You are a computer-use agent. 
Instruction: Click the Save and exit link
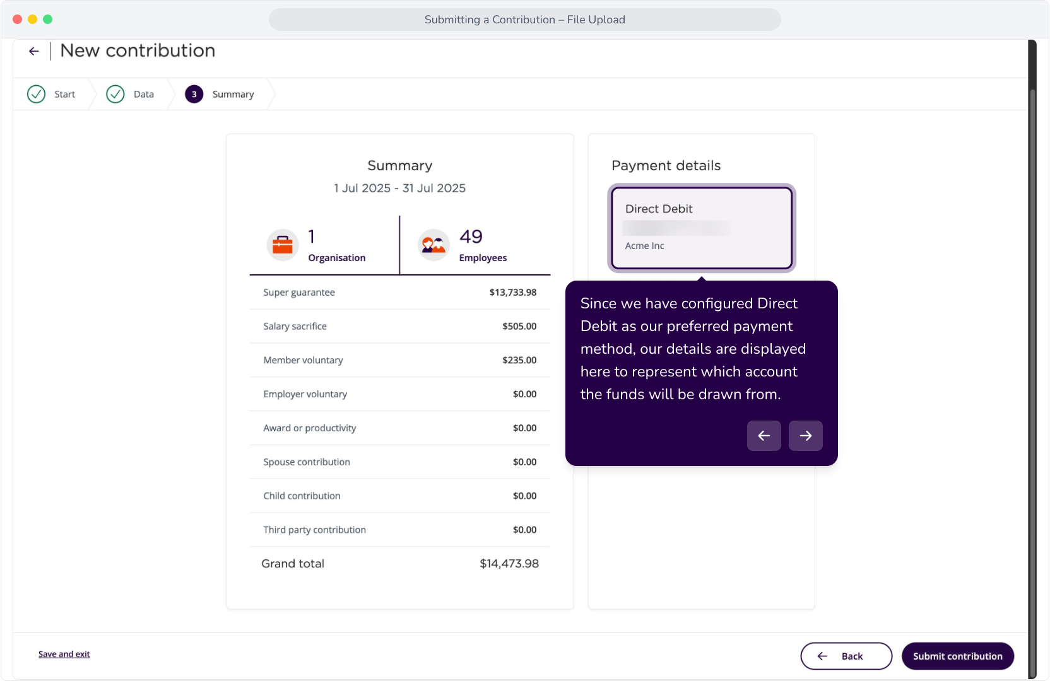(64, 654)
